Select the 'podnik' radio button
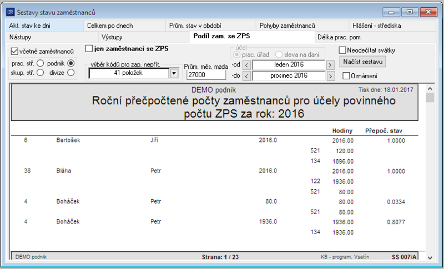The width and height of the screenshot is (444, 269). [71, 63]
